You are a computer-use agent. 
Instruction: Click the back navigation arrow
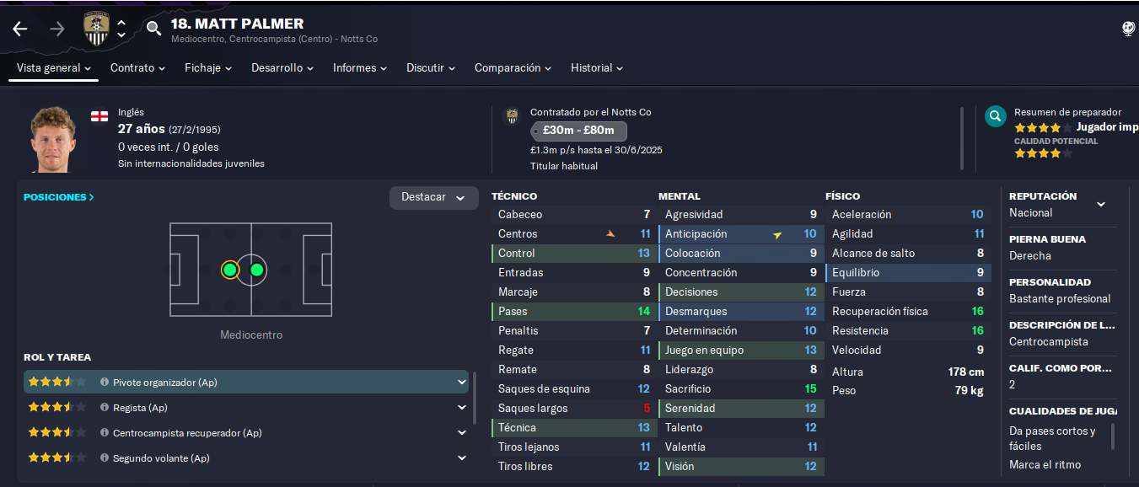[x=20, y=29]
